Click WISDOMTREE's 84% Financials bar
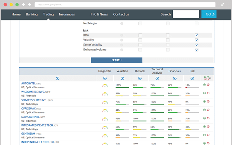 click(175, 96)
